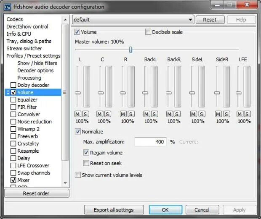Solo the C channel with S button
The height and width of the screenshot is (219, 261).
(x=107, y=114)
